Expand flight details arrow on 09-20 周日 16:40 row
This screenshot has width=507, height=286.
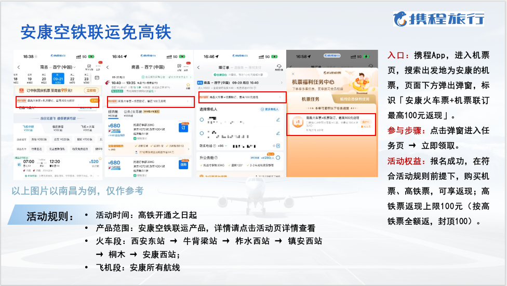click(282, 83)
